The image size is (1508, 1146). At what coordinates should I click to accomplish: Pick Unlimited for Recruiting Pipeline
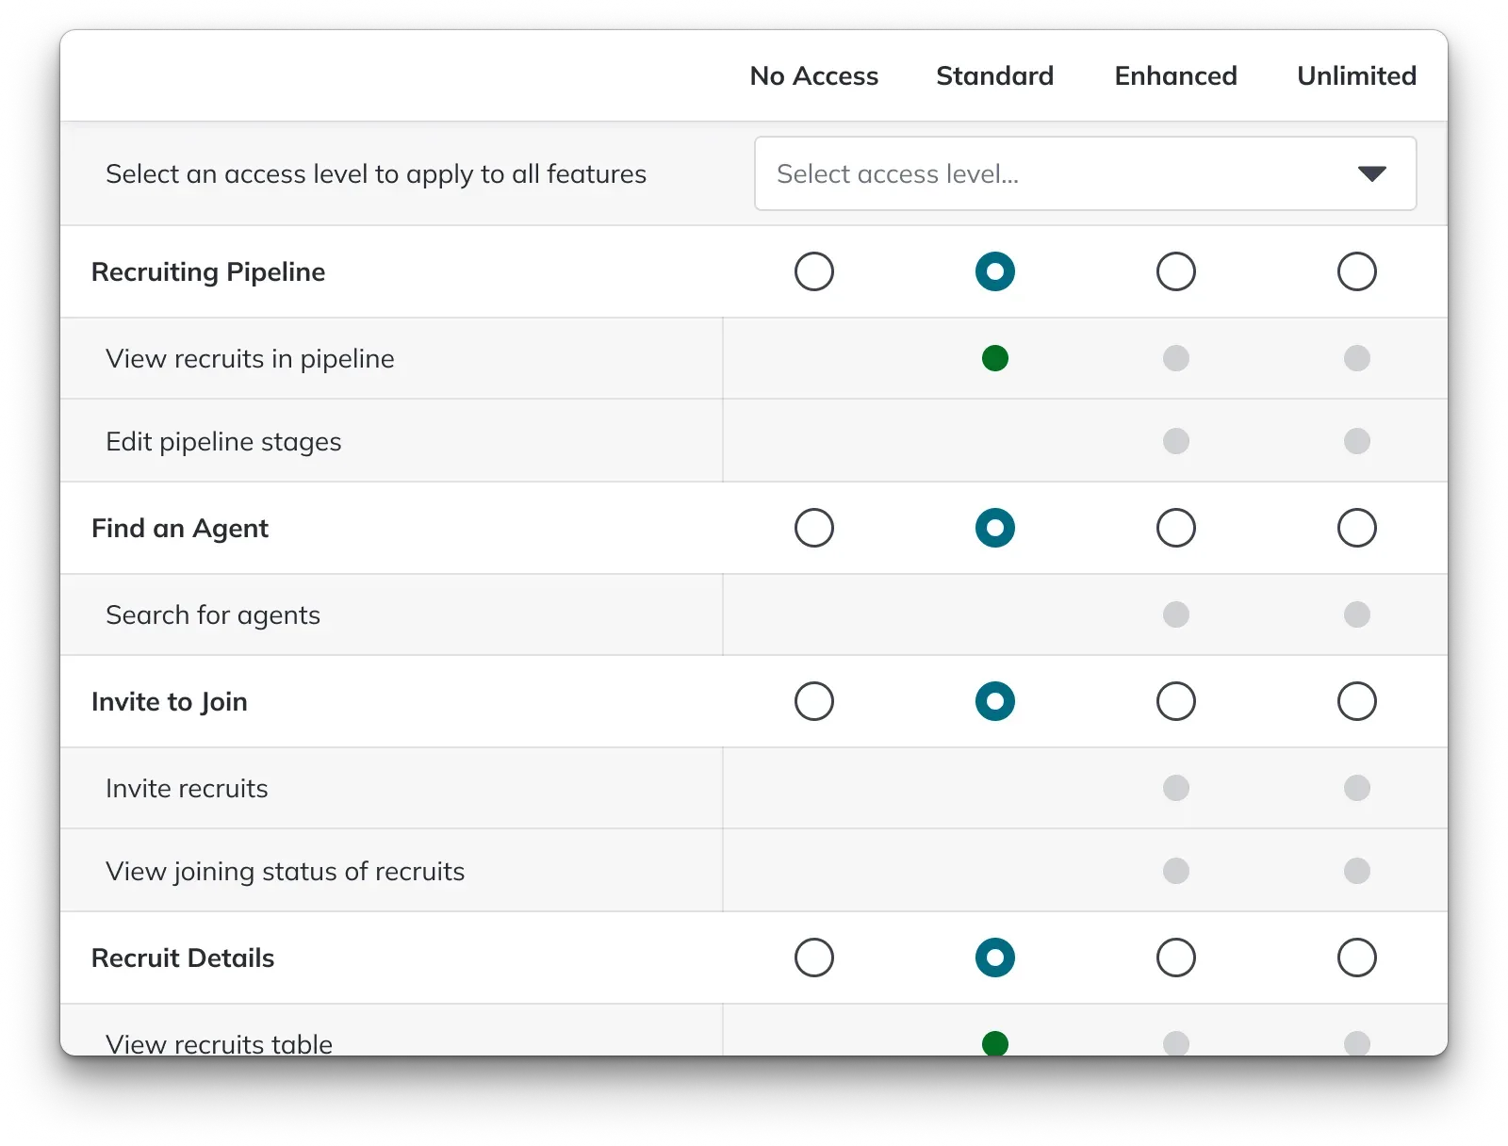pyautogui.click(x=1357, y=271)
